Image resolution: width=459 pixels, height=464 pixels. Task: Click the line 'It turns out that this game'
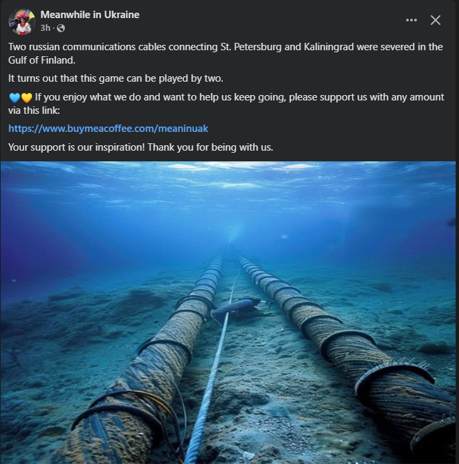(116, 78)
